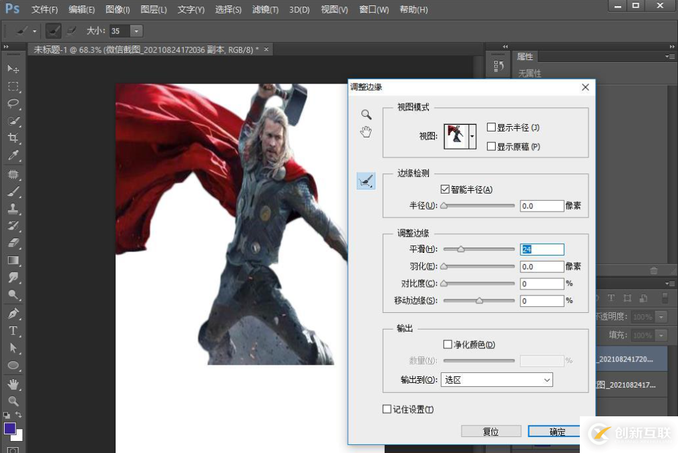This screenshot has height=453, width=678.
Task: Select the Crop tool
Action: point(12,138)
